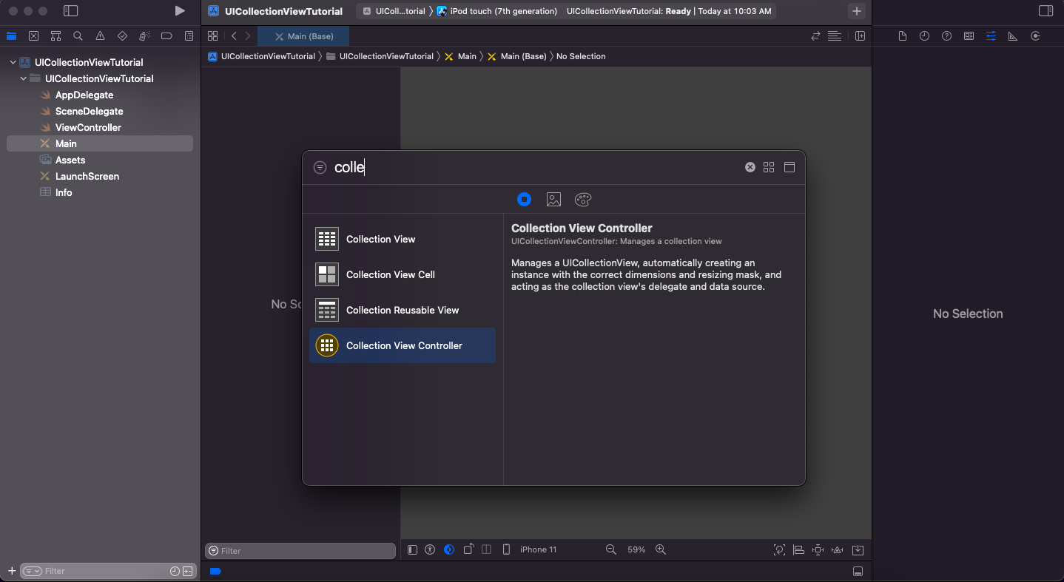Screen dimensions: 1064x582
Task: Open the Attributes inspector
Action: point(991,35)
